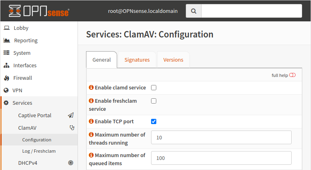Collapse the Services menu section
Screen dimensions: 311x170
tap(22, 103)
